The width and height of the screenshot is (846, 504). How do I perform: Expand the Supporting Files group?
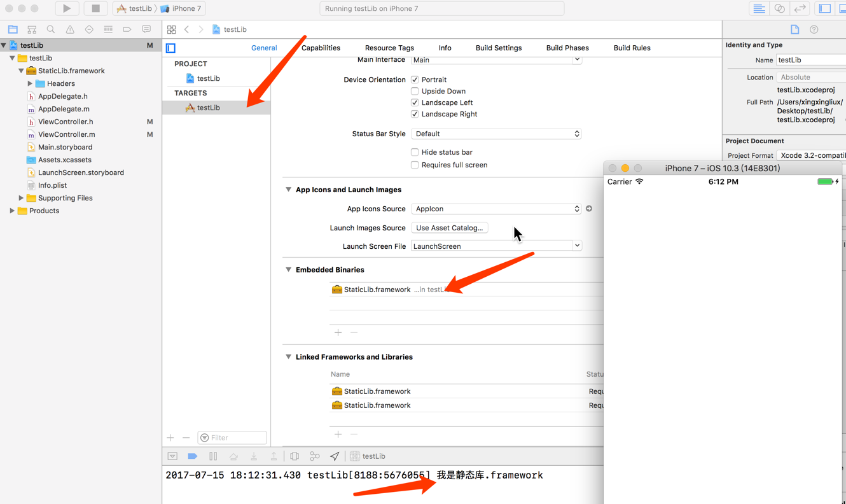tap(21, 198)
